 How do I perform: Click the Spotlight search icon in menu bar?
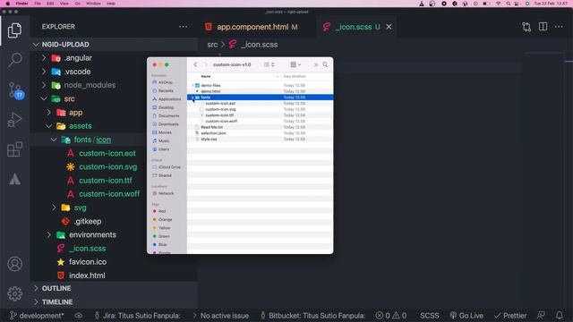click(x=508, y=4)
